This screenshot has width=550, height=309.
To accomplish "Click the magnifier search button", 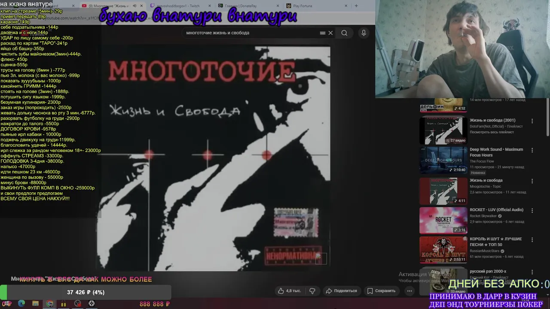I will click(344, 33).
